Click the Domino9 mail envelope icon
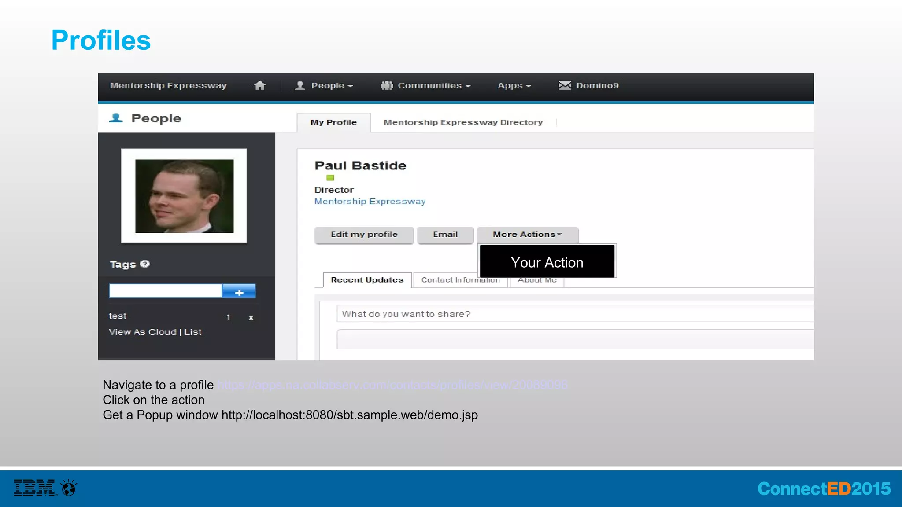 [x=565, y=85]
